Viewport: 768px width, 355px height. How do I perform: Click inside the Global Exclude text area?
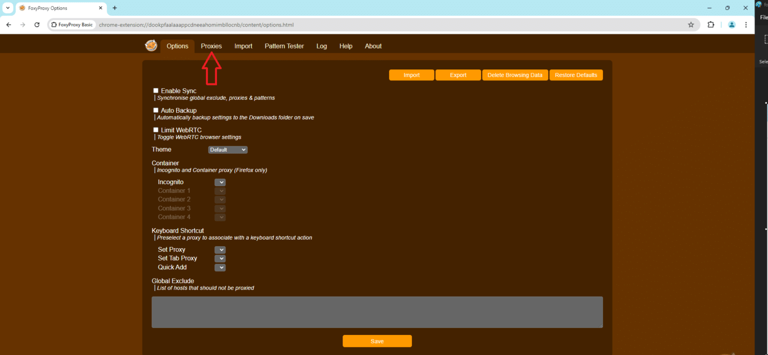tap(377, 312)
